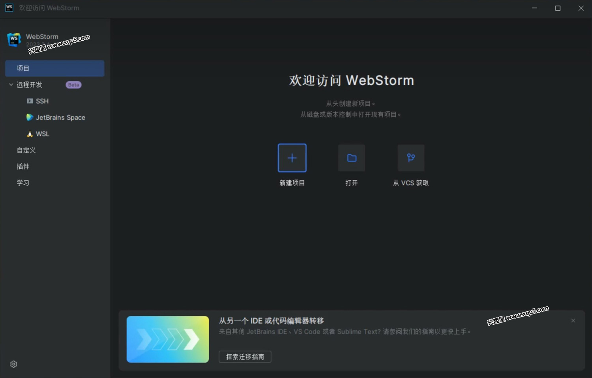
Task: Go to the 插件 plugins tab
Action: click(23, 167)
